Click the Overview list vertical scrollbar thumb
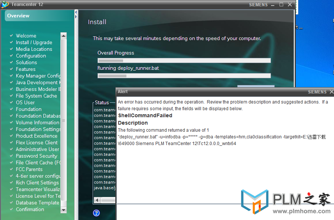The width and height of the screenshot is (334, 220). coord(63,121)
